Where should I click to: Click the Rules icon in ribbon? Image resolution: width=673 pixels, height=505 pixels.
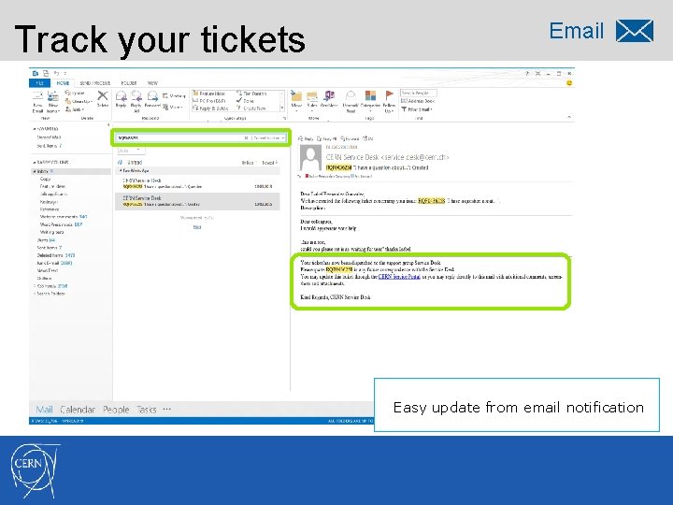(312, 95)
